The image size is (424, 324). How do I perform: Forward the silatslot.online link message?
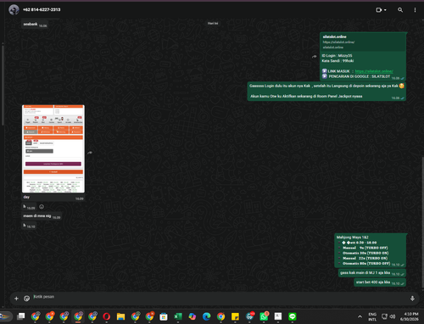315,57
